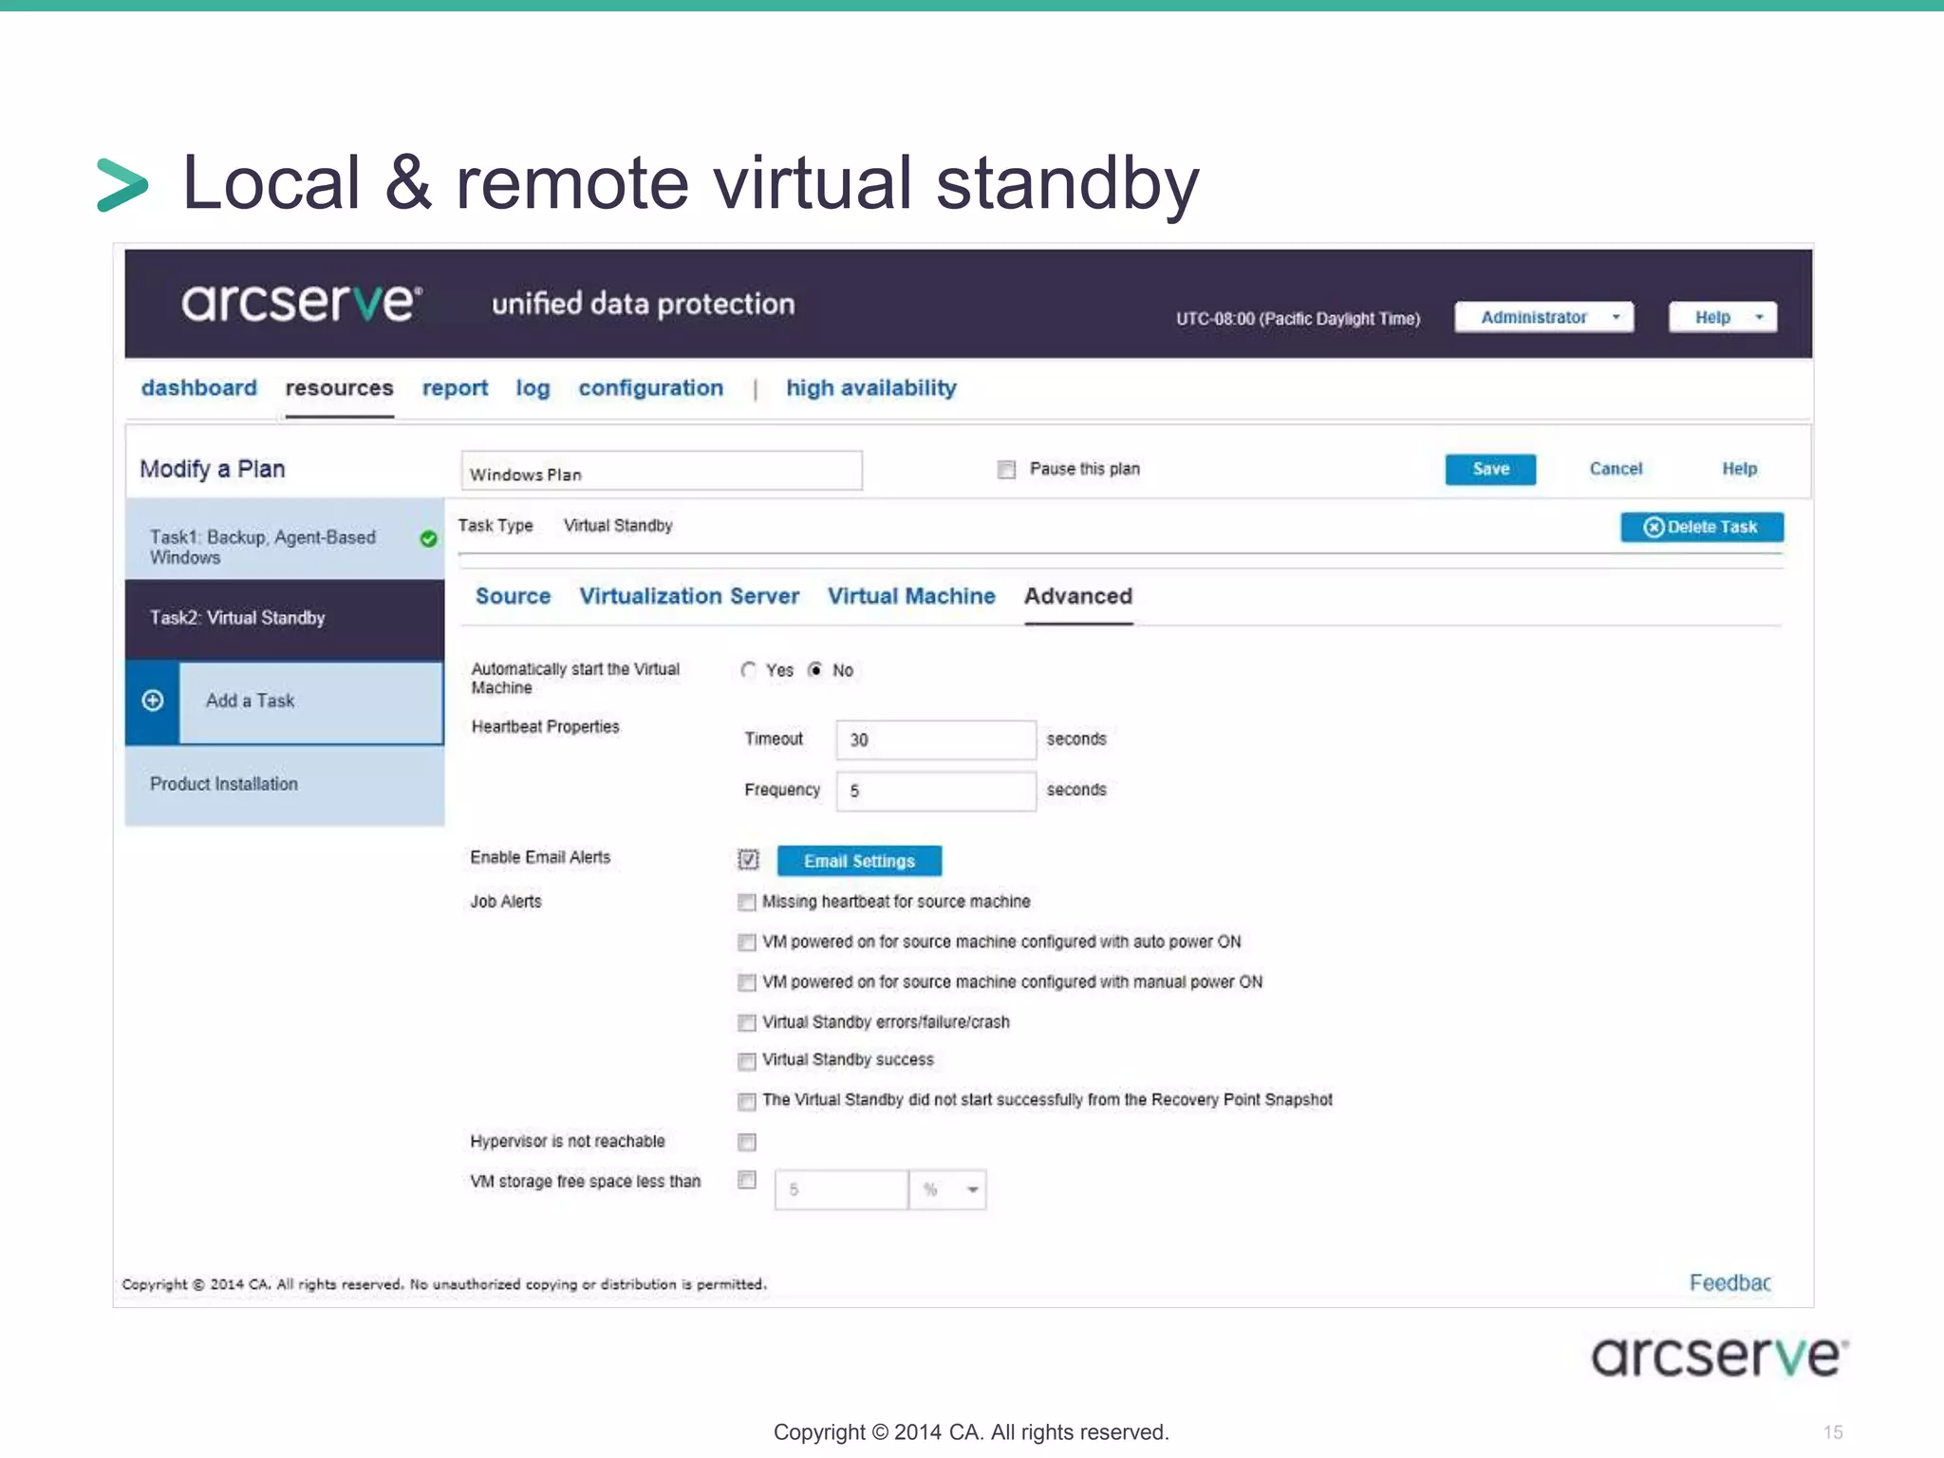Switch to the Source tab

click(514, 596)
